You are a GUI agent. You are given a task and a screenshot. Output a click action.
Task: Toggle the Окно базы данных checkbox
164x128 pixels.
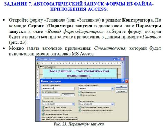80,92
